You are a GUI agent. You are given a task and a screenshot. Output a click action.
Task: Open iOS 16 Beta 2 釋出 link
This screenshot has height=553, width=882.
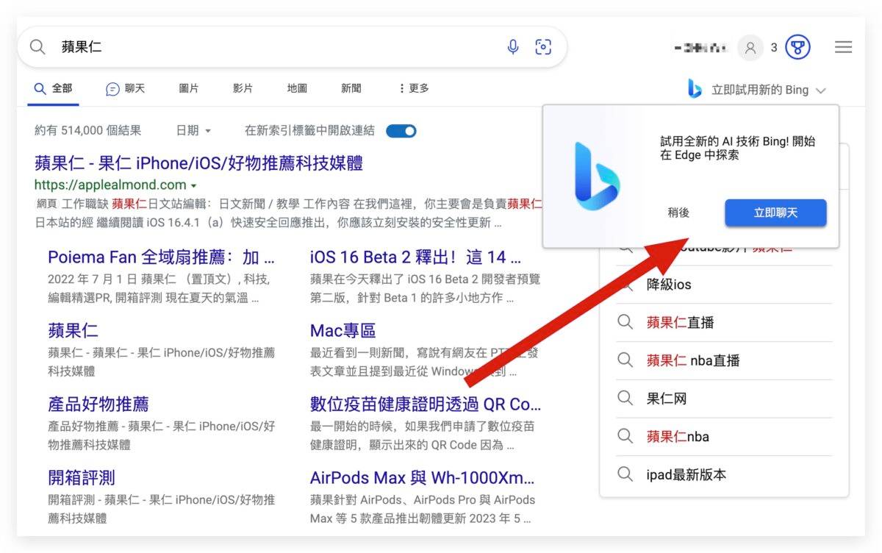(x=415, y=257)
